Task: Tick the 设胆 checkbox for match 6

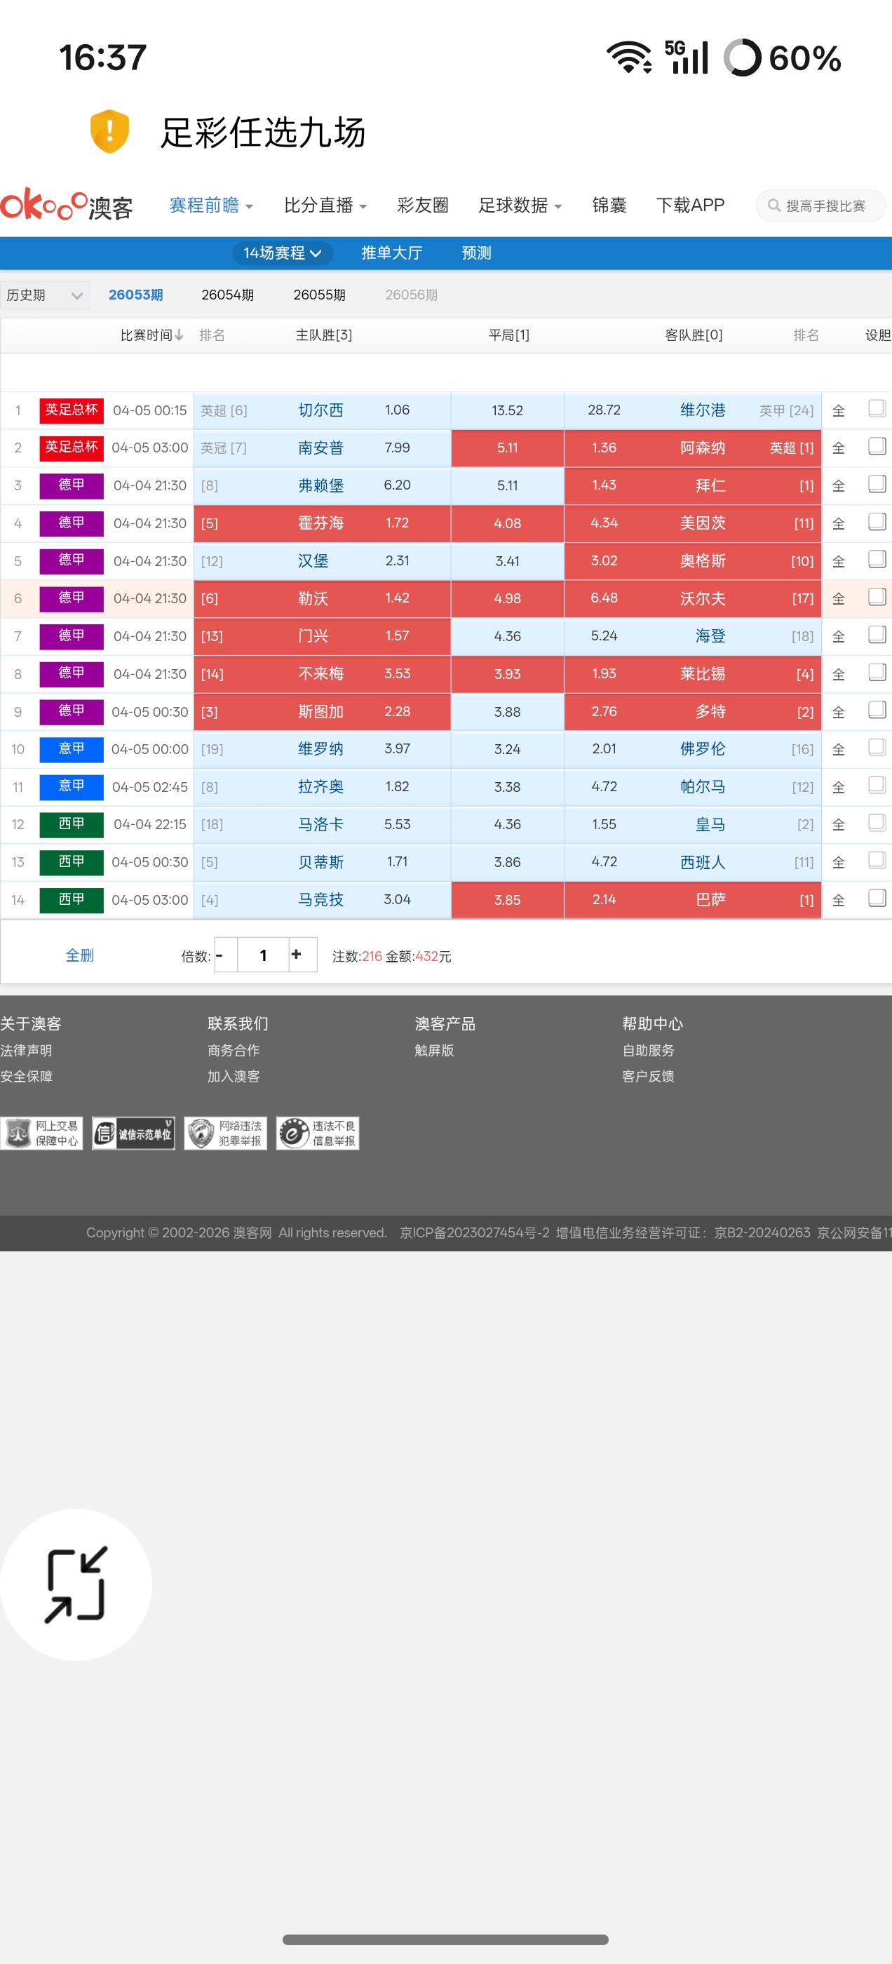Action: (877, 597)
